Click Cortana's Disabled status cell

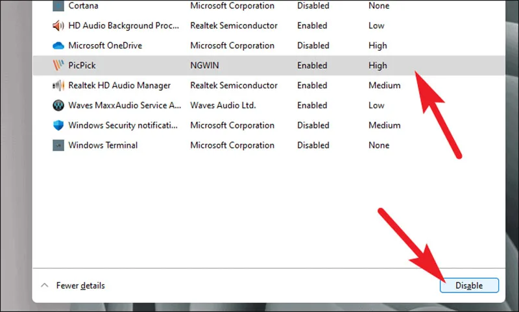pyautogui.click(x=313, y=6)
